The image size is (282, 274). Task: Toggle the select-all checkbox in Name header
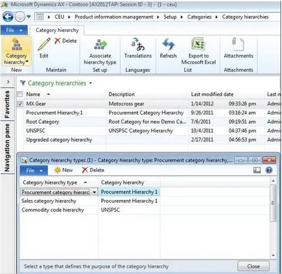coord(19,94)
